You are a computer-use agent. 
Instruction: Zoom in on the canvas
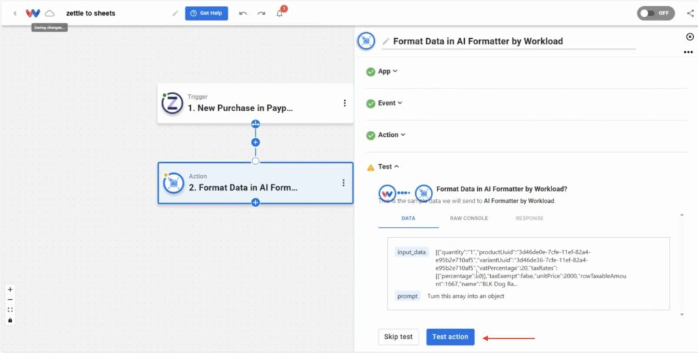(10, 290)
